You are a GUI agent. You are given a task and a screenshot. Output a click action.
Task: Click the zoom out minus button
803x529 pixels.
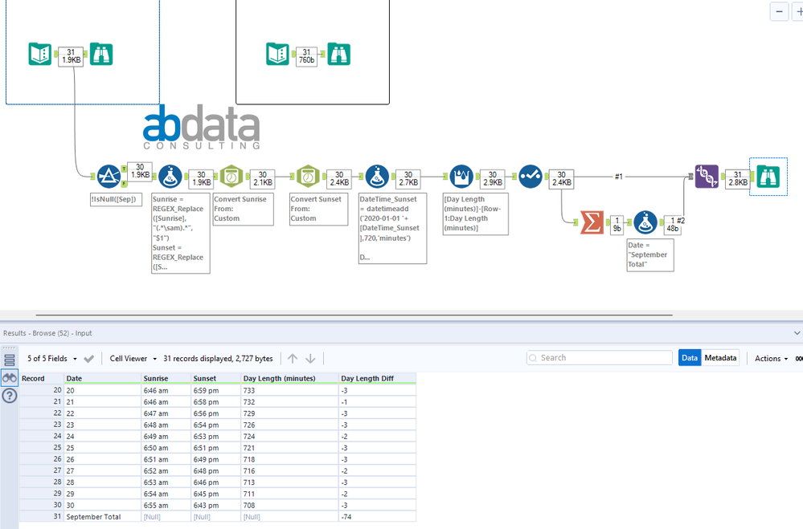[779, 12]
